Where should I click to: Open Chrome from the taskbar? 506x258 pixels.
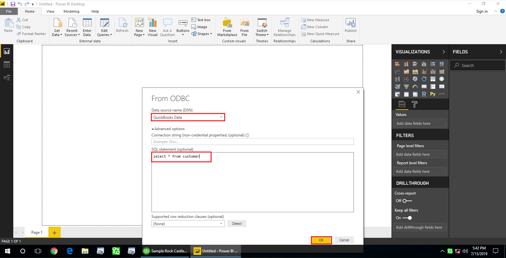pos(54,251)
